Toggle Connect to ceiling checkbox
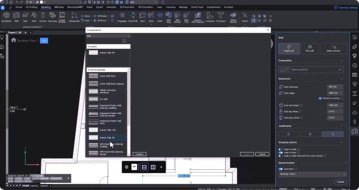 click(x=320, y=98)
